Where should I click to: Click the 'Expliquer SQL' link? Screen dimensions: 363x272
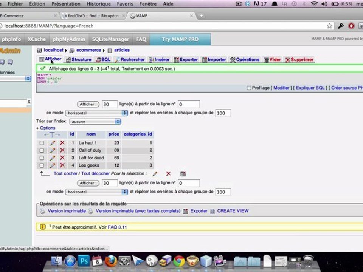310,88
